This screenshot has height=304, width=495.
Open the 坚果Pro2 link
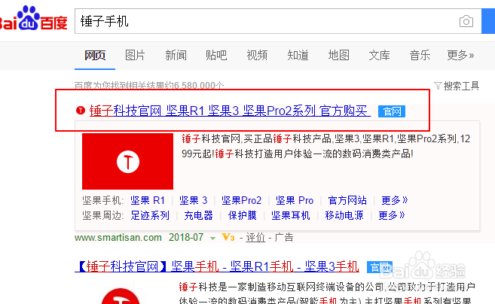click(x=242, y=201)
